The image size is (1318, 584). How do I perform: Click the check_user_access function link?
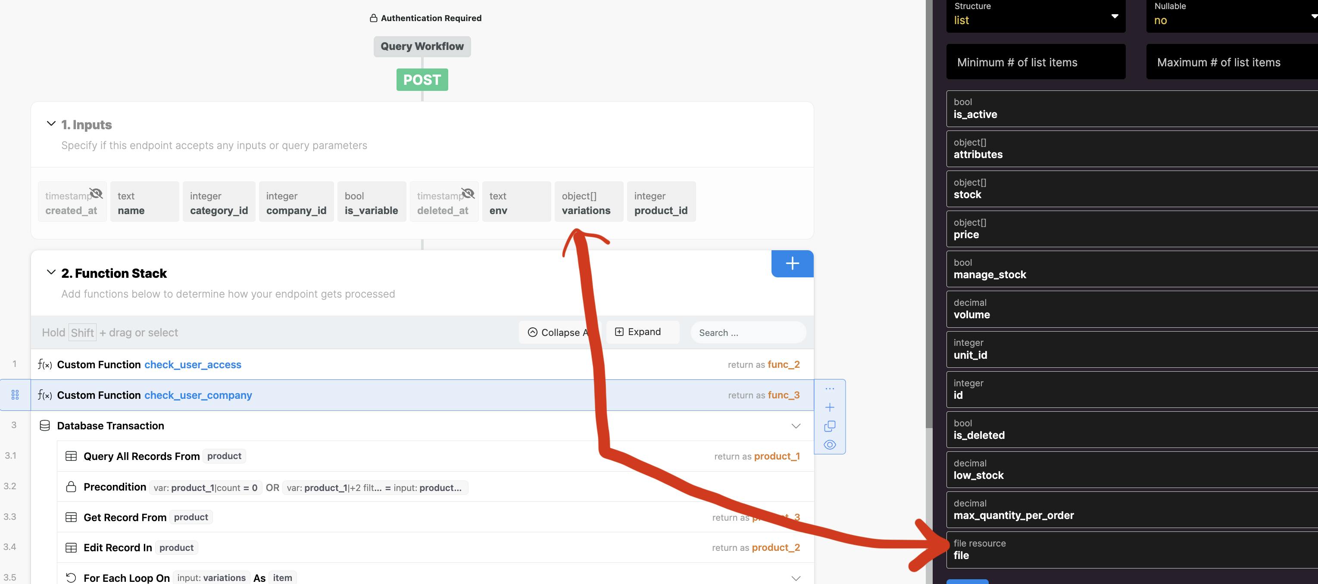[x=192, y=365]
